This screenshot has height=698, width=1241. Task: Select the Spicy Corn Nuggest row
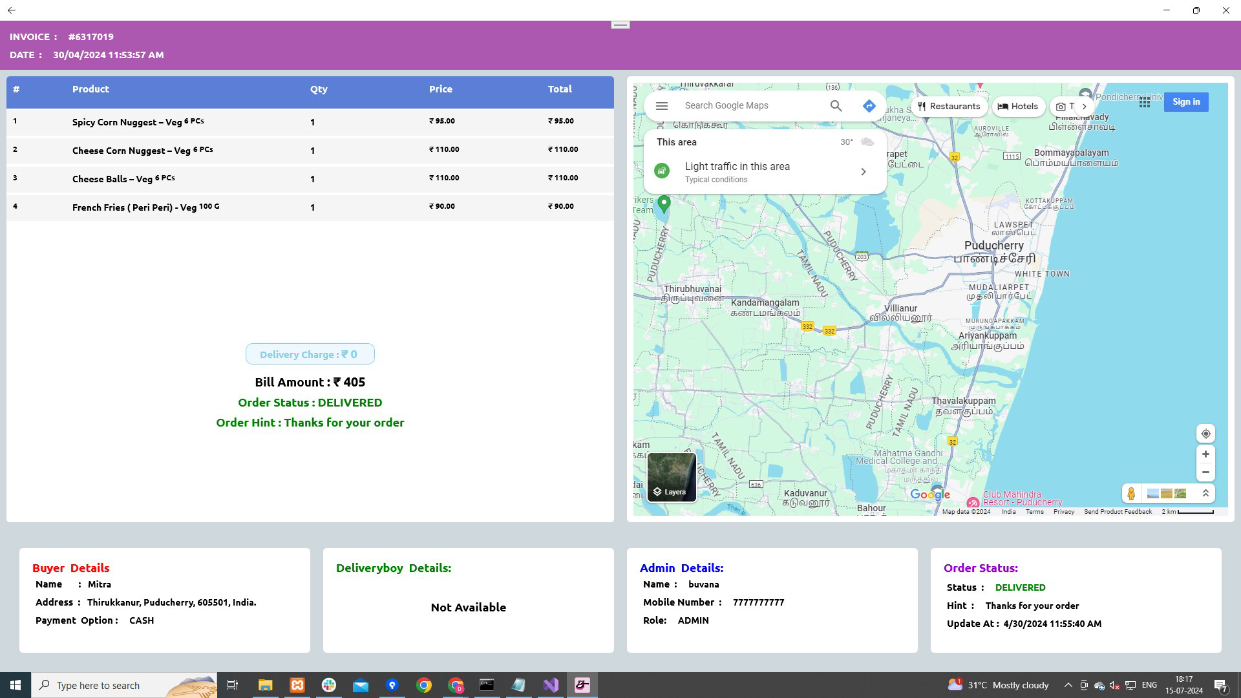click(x=310, y=122)
